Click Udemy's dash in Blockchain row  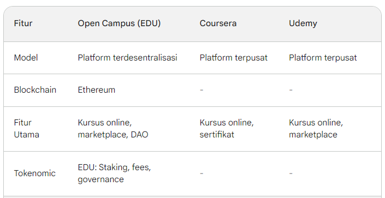pos(291,90)
